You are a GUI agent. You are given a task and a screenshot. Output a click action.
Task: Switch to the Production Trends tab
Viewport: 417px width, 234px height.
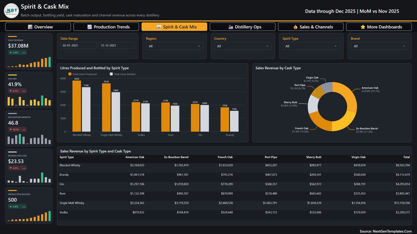[106, 27]
